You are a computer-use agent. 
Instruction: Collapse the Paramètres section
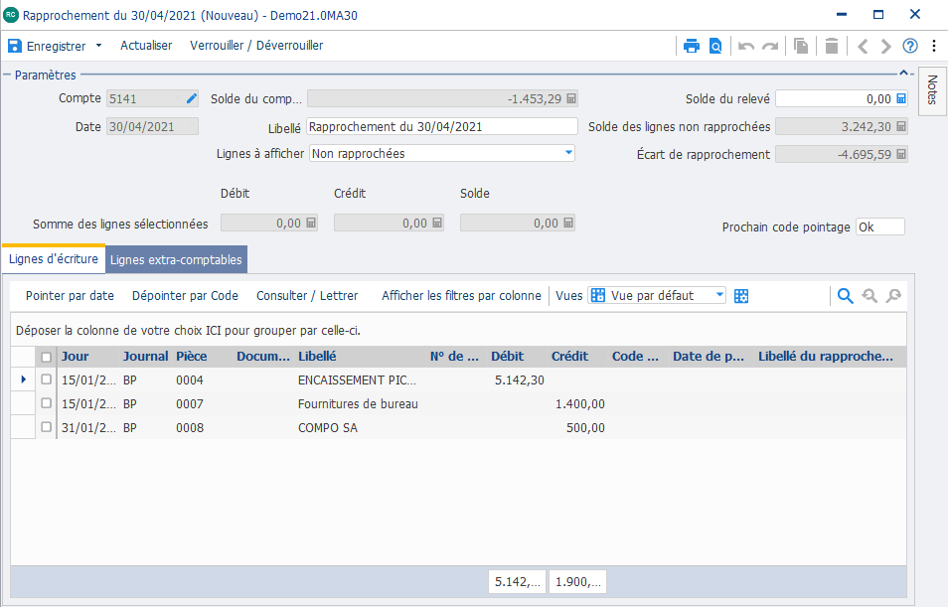[903, 74]
